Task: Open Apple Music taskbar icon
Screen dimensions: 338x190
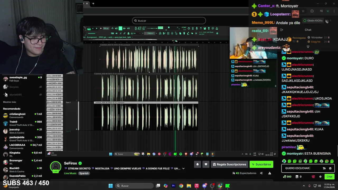Action: 196,186
